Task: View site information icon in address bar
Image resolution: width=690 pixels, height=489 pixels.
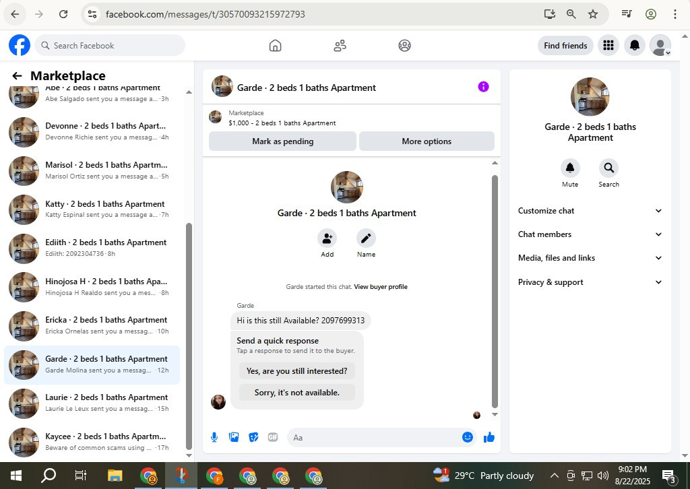Action: (x=92, y=14)
